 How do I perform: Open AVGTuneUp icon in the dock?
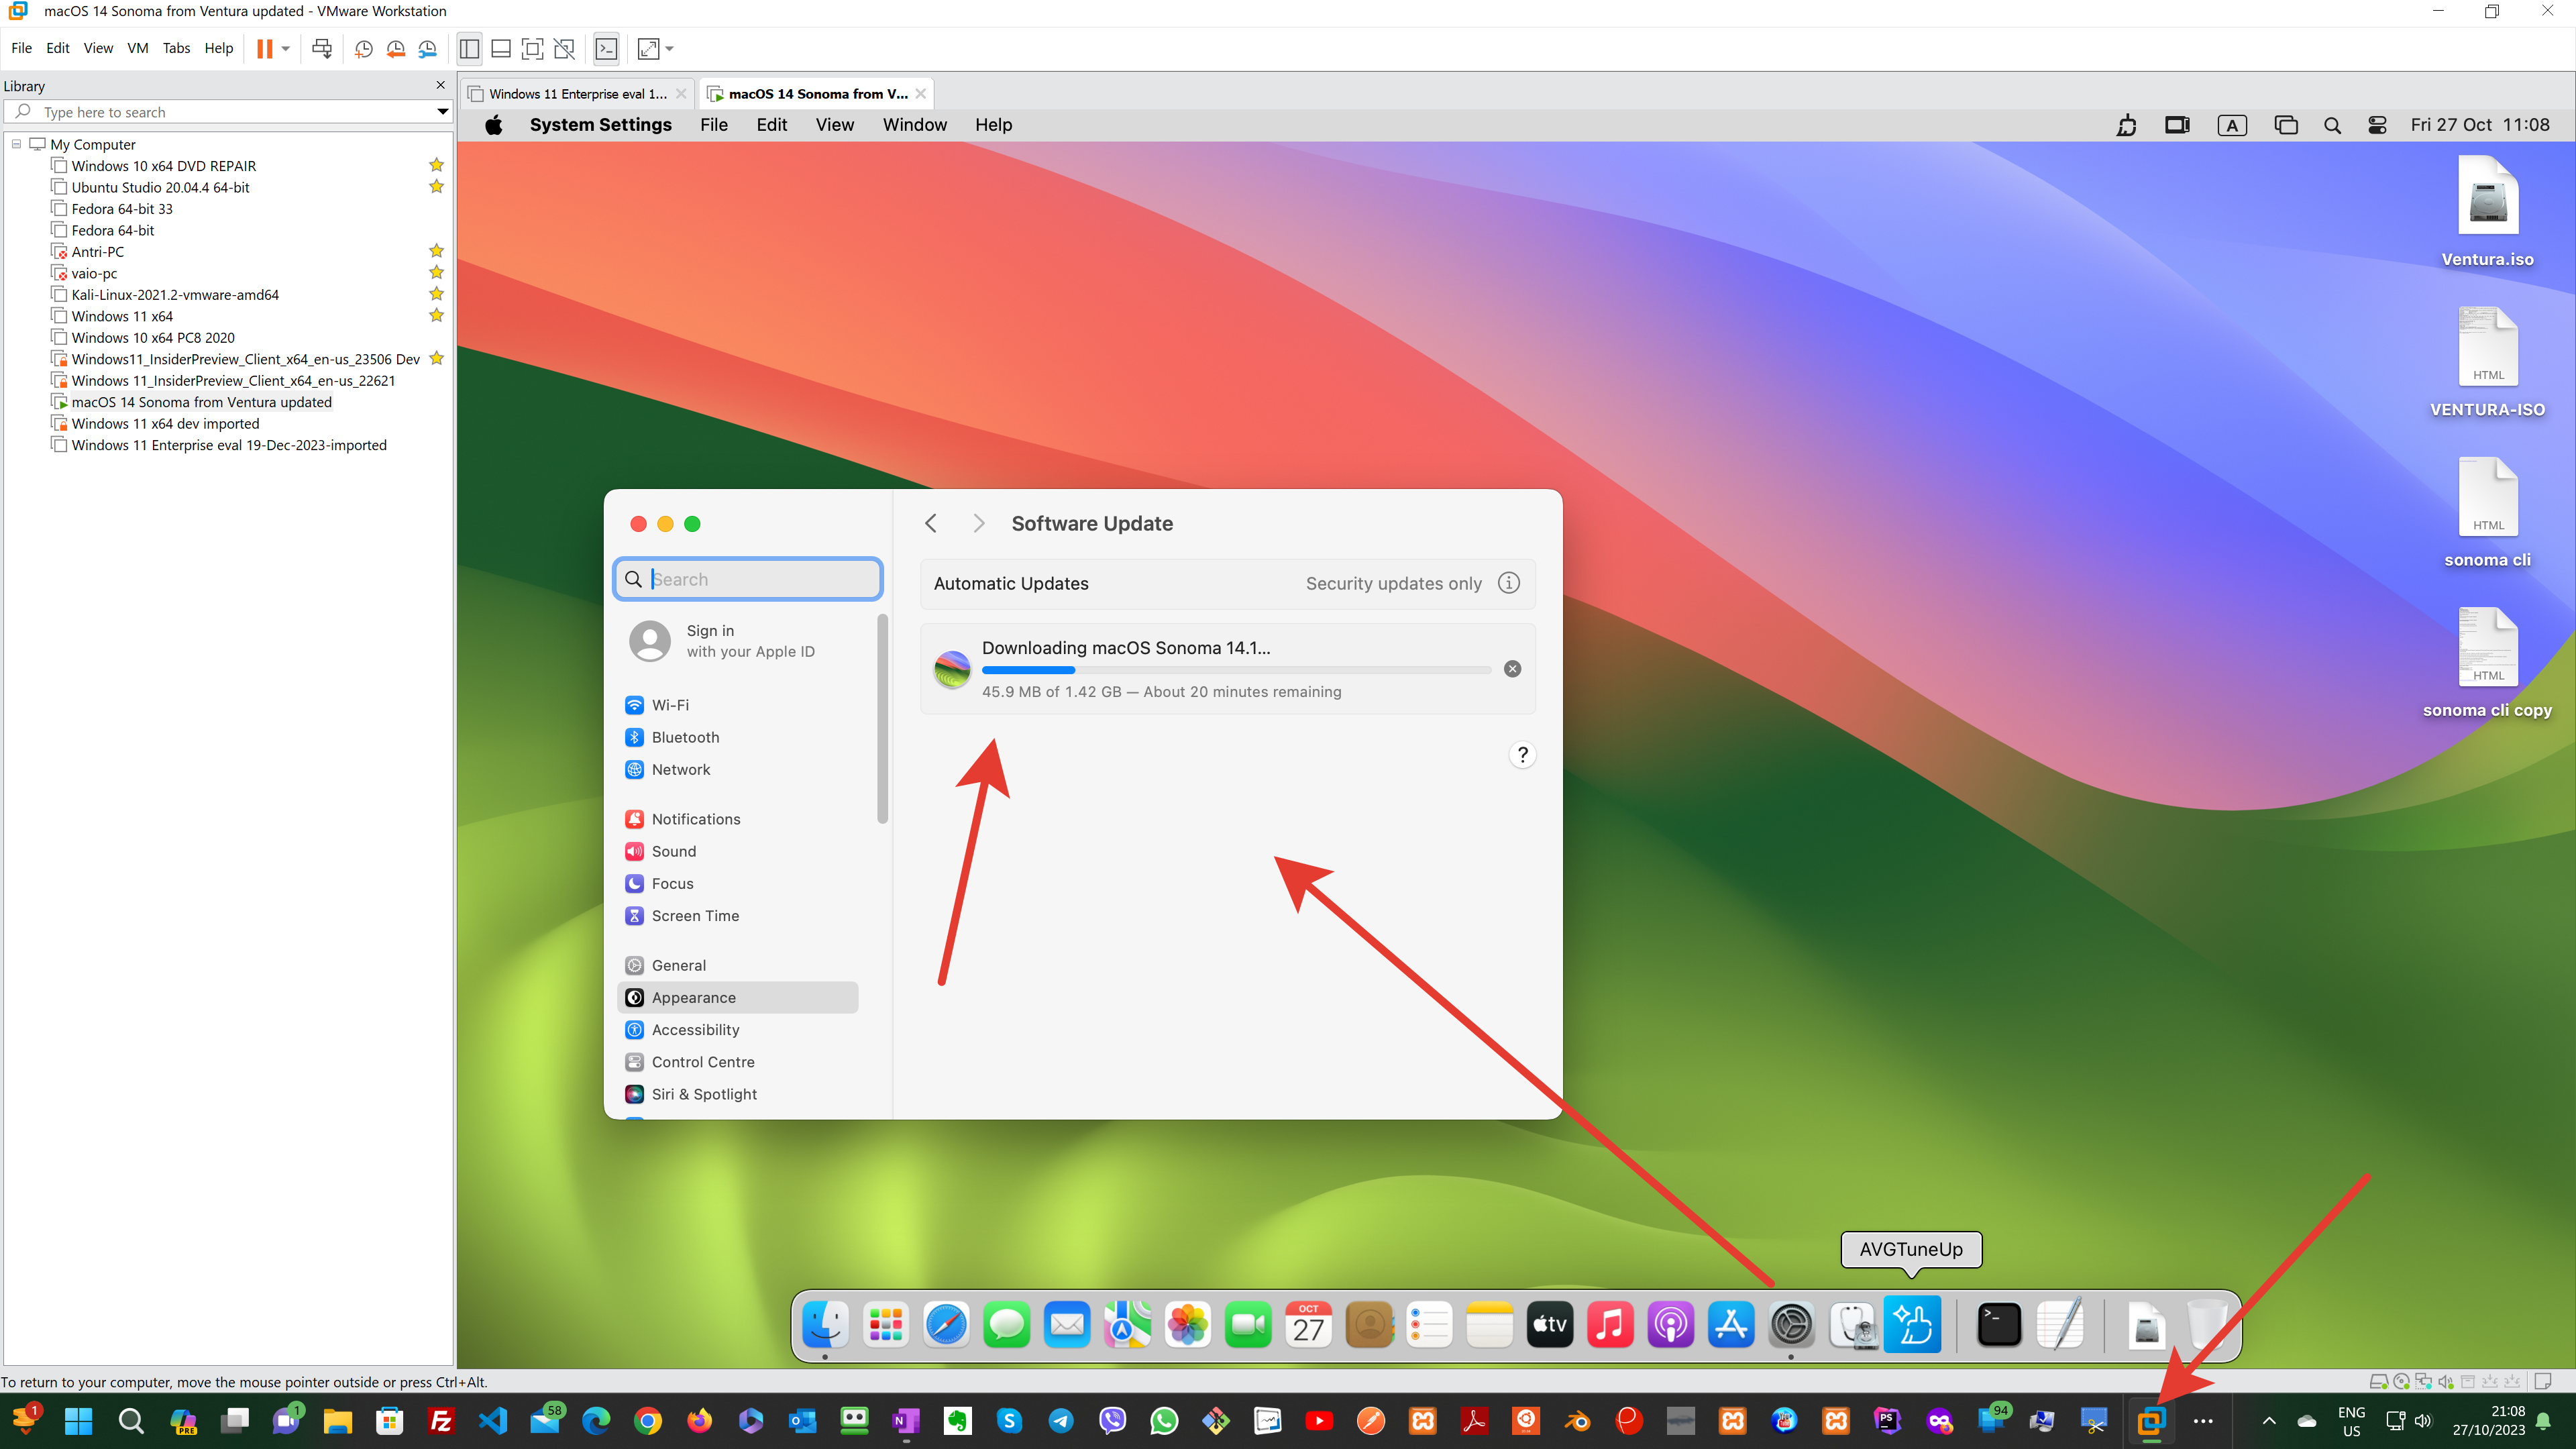pos(1912,1323)
